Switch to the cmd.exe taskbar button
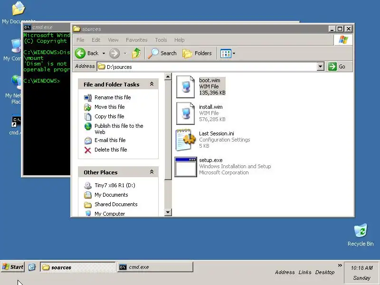Screen dimensions: 380x285 155,267
